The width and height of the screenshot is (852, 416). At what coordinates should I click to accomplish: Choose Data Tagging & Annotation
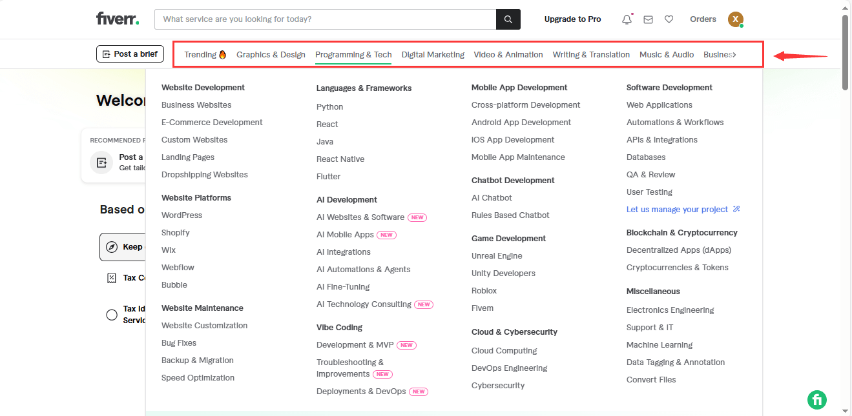pos(676,362)
